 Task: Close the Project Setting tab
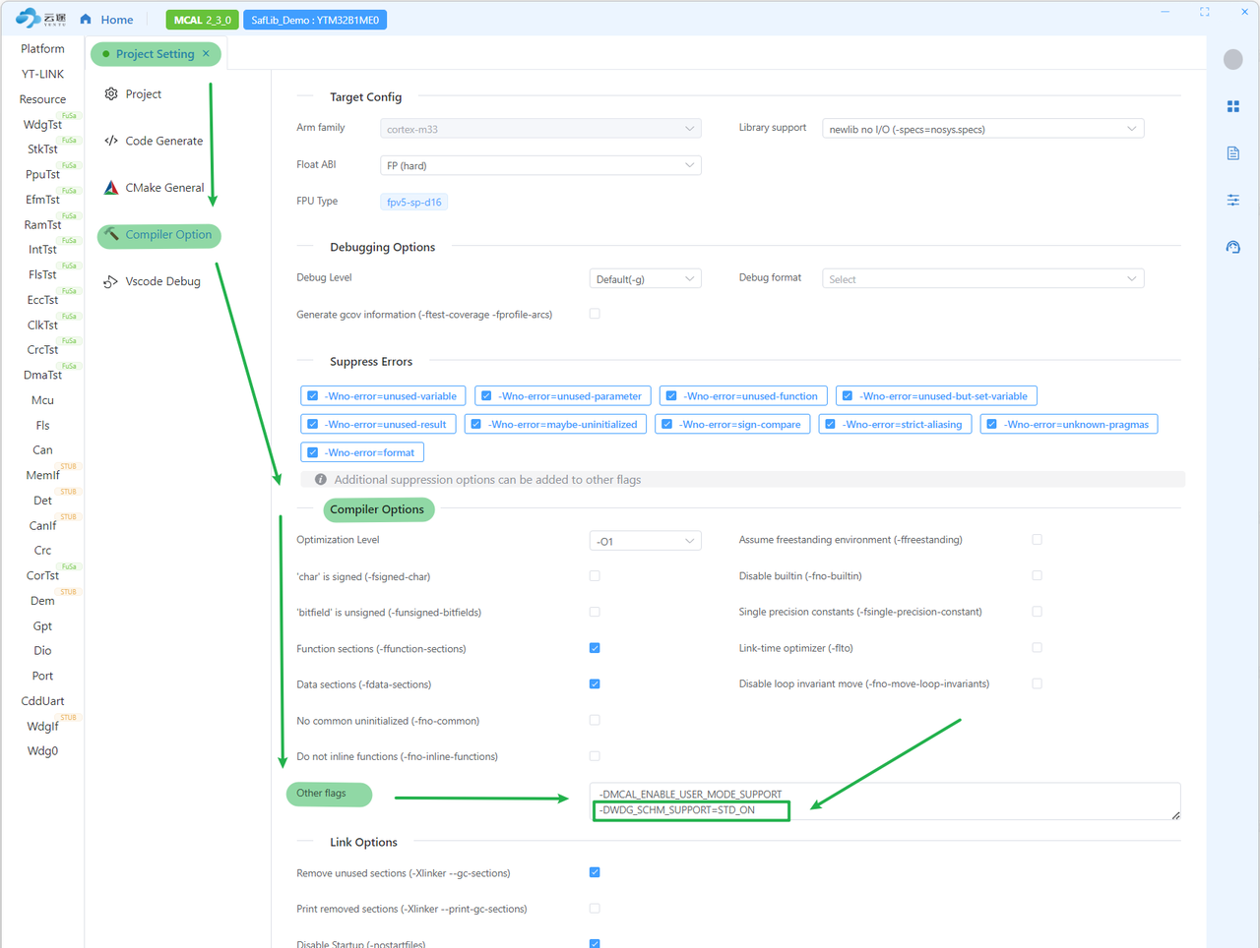(x=206, y=54)
